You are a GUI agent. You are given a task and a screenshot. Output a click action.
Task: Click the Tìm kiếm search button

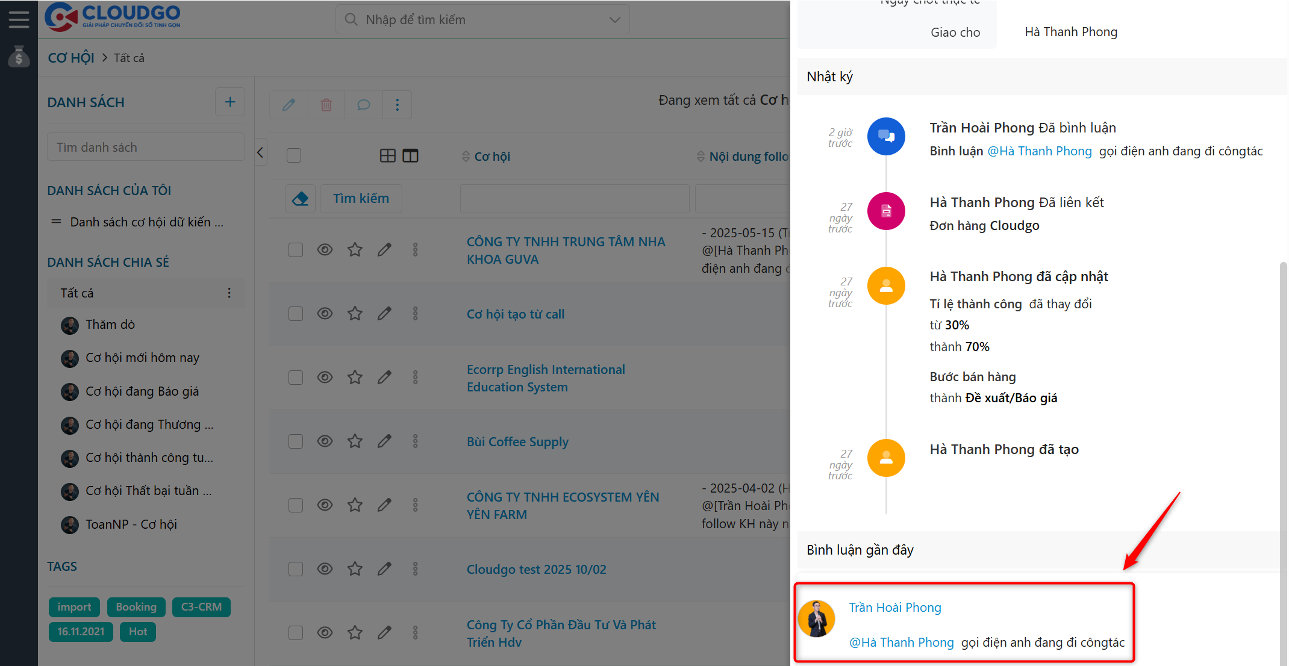[x=361, y=199]
